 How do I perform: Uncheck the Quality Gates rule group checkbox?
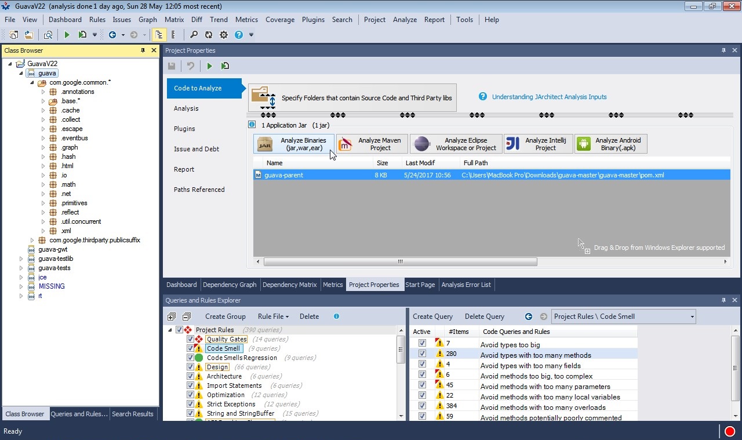point(190,339)
